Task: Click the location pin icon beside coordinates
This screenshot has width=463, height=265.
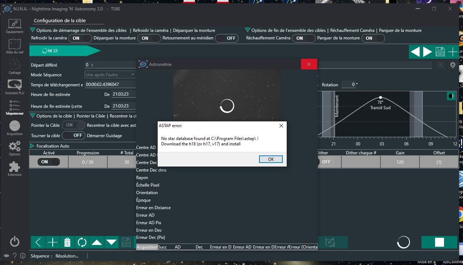Action: 453,65
